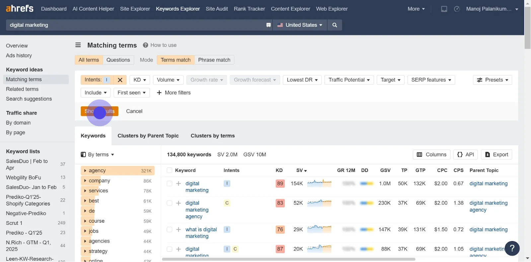Open the help question mark bubble

512,248
